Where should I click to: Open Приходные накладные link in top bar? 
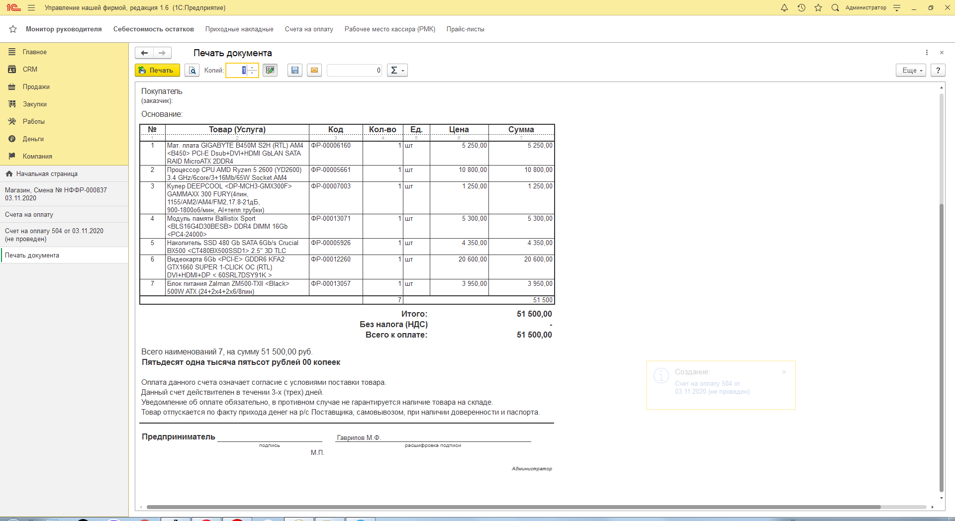pos(239,29)
